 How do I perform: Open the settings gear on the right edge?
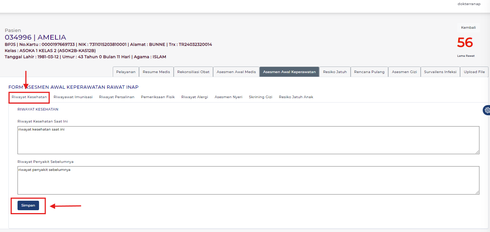click(x=487, y=110)
